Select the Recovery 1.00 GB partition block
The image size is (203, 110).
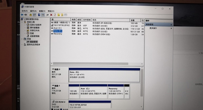click(x=116, y=92)
